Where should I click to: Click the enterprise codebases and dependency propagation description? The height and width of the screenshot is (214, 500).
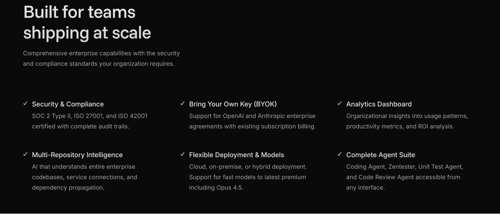pos(84,177)
